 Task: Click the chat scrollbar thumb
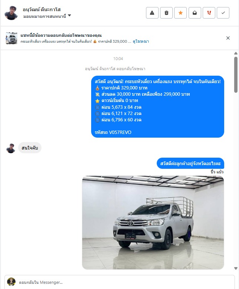tap(236, 75)
